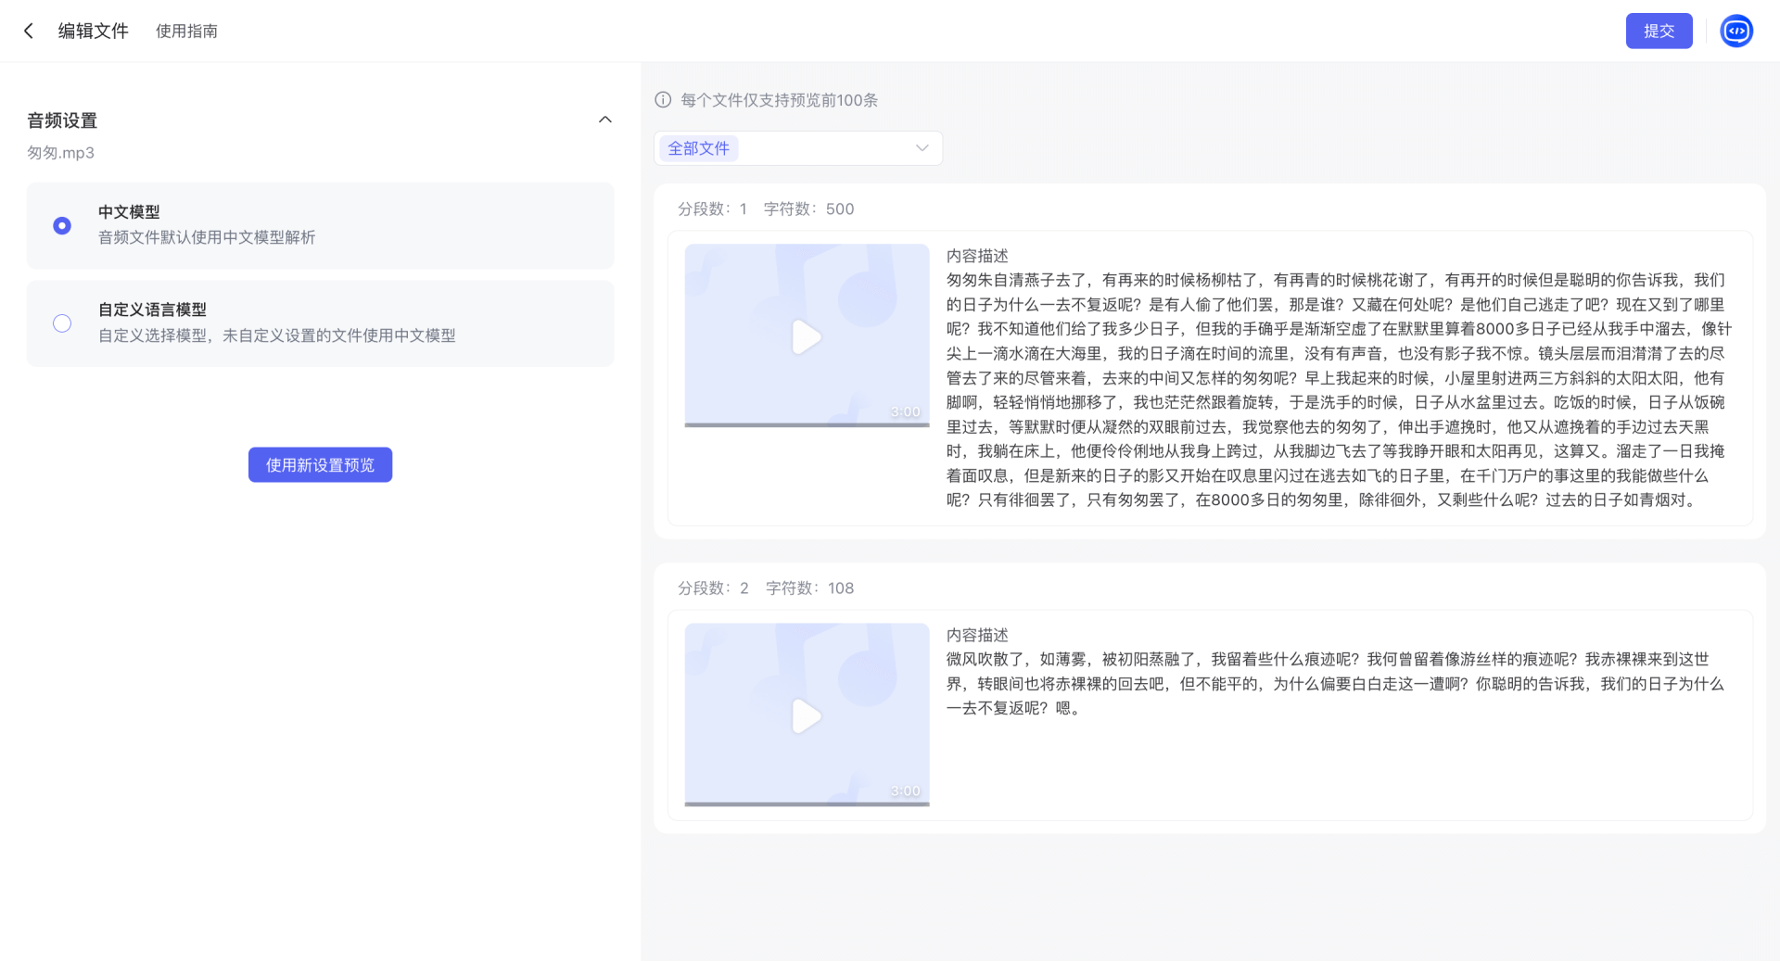Click the 匆匆.mp3 file name
This screenshot has height=961, width=1780.
[59, 152]
